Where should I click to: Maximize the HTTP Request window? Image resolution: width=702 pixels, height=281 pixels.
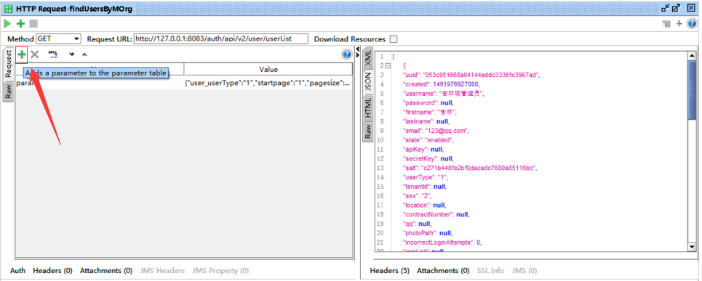(x=677, y=8)
